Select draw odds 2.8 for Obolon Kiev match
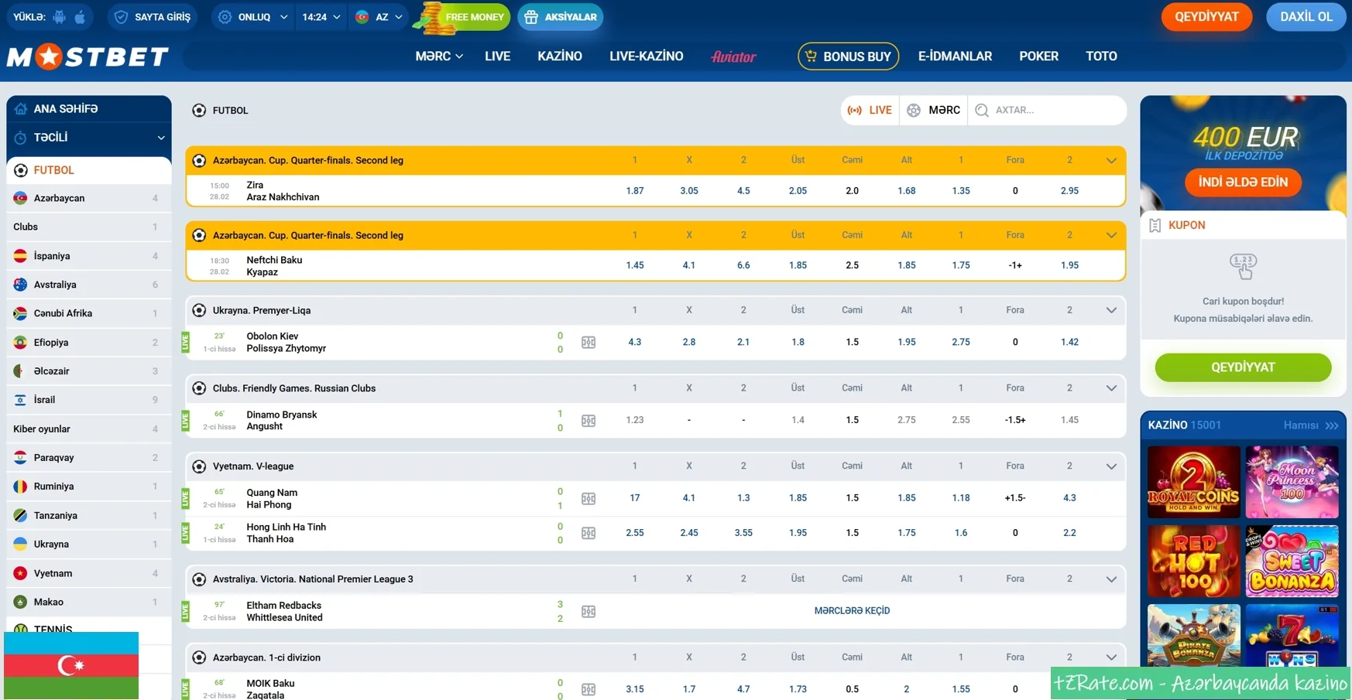 (x=688, y=342)
